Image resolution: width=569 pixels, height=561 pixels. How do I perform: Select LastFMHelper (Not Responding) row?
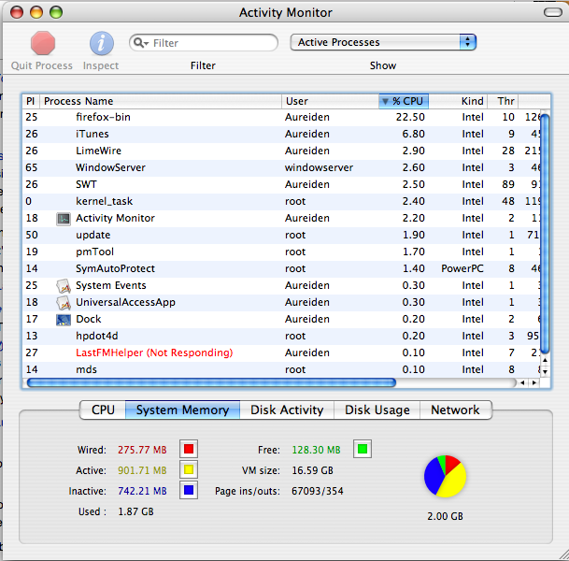(x=281, y=352)
